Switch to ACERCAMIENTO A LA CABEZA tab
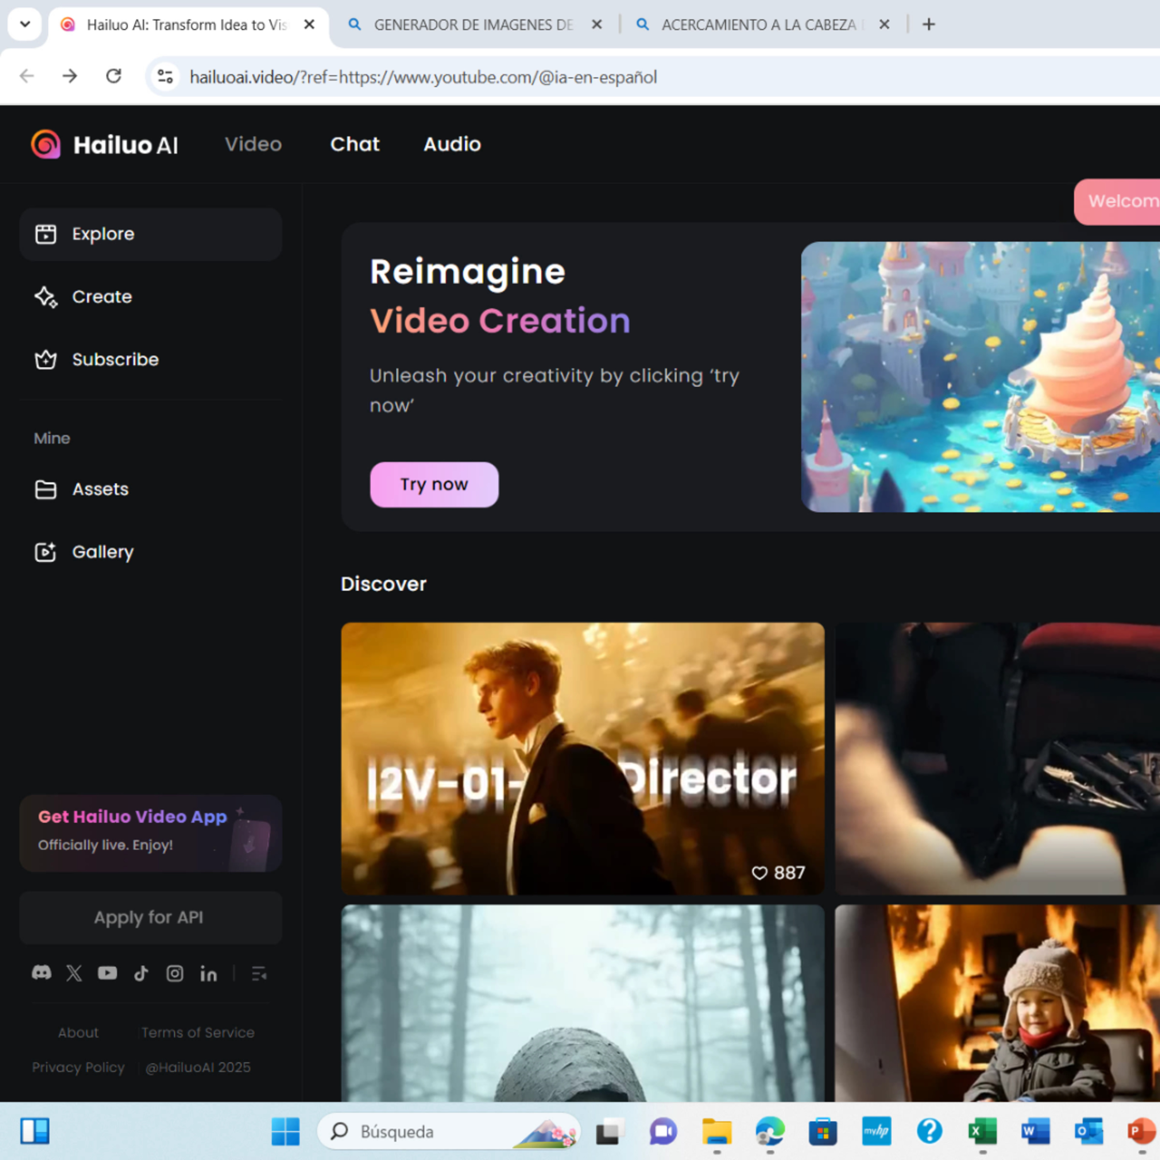1160x1160 pixels. point(763,25)
